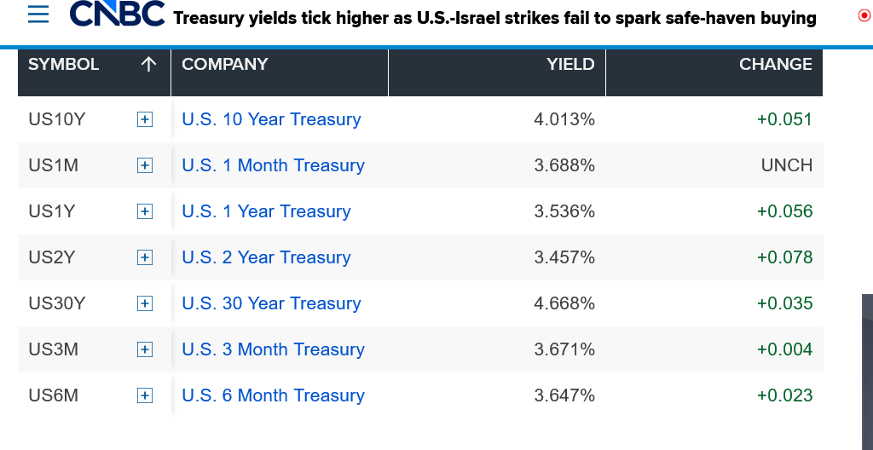This screenshot has height=450, width=873.
Task: Click the plus icon beside US2Y
Action: click(145, 258)
